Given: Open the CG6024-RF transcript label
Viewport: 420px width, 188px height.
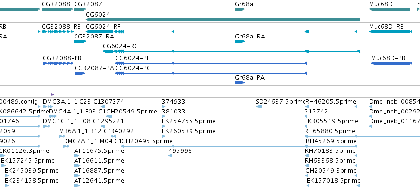Looking at the screenshot, I should (x=103, y=27).
